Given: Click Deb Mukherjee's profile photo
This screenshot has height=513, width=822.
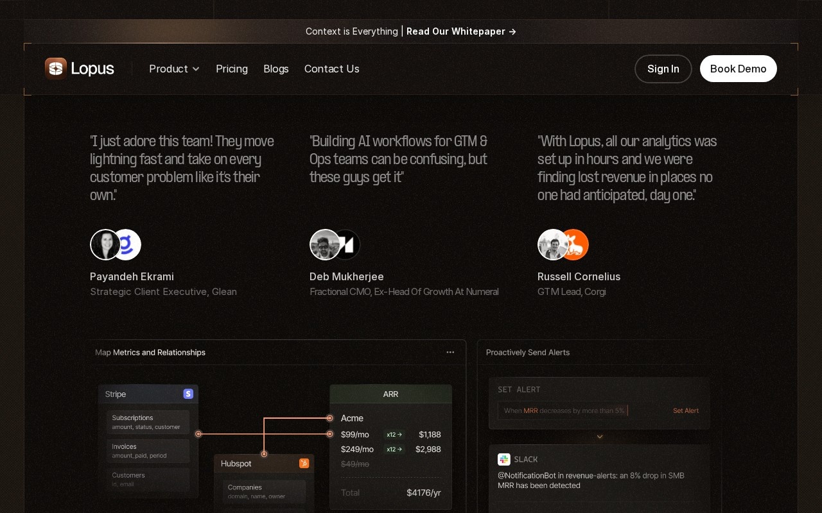Looking at the screenshot, I should pos(325,244).
